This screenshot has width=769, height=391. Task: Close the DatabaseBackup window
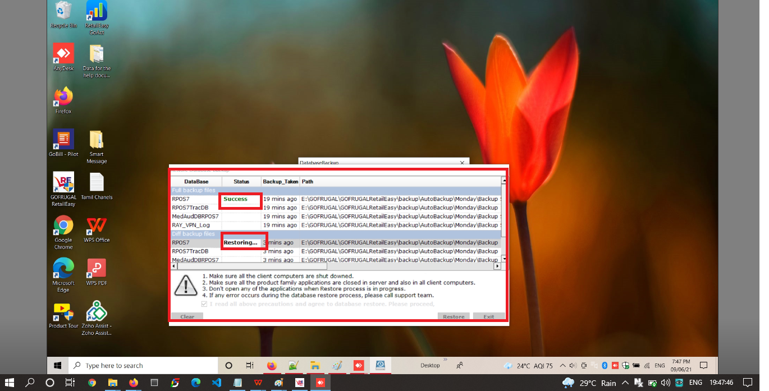463,162
